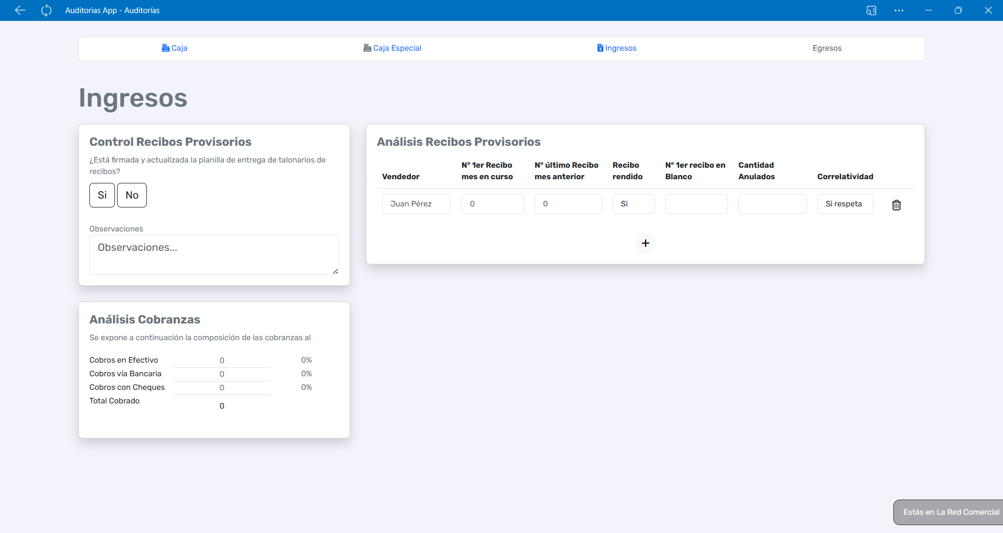Screen dimensions: 1003x533
Task: Open the Correlatividad dropdown 'Si respeta'
Action: coord(845,204)
